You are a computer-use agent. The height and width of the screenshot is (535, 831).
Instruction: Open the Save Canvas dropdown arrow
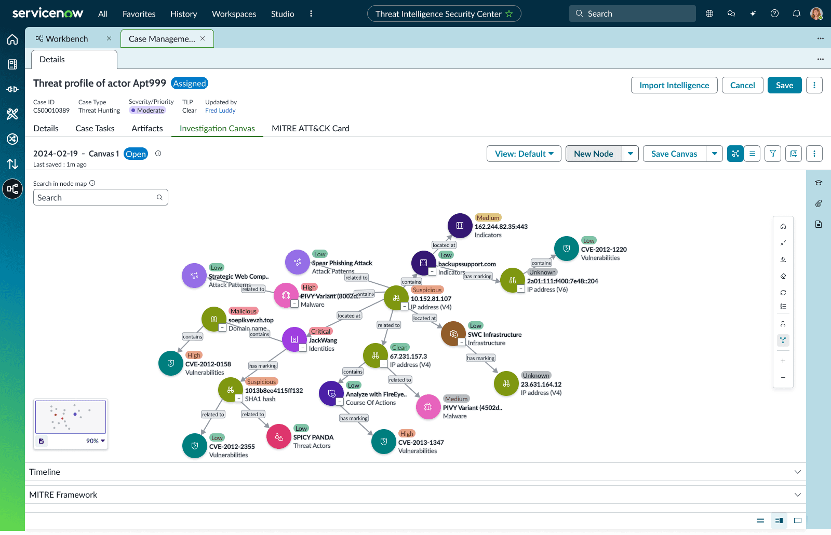[715, 154]
